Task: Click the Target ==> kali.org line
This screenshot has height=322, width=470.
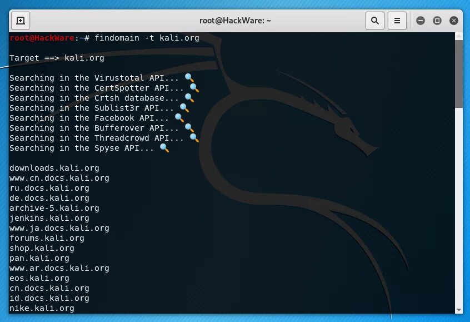Action: (x=57, y=58)
